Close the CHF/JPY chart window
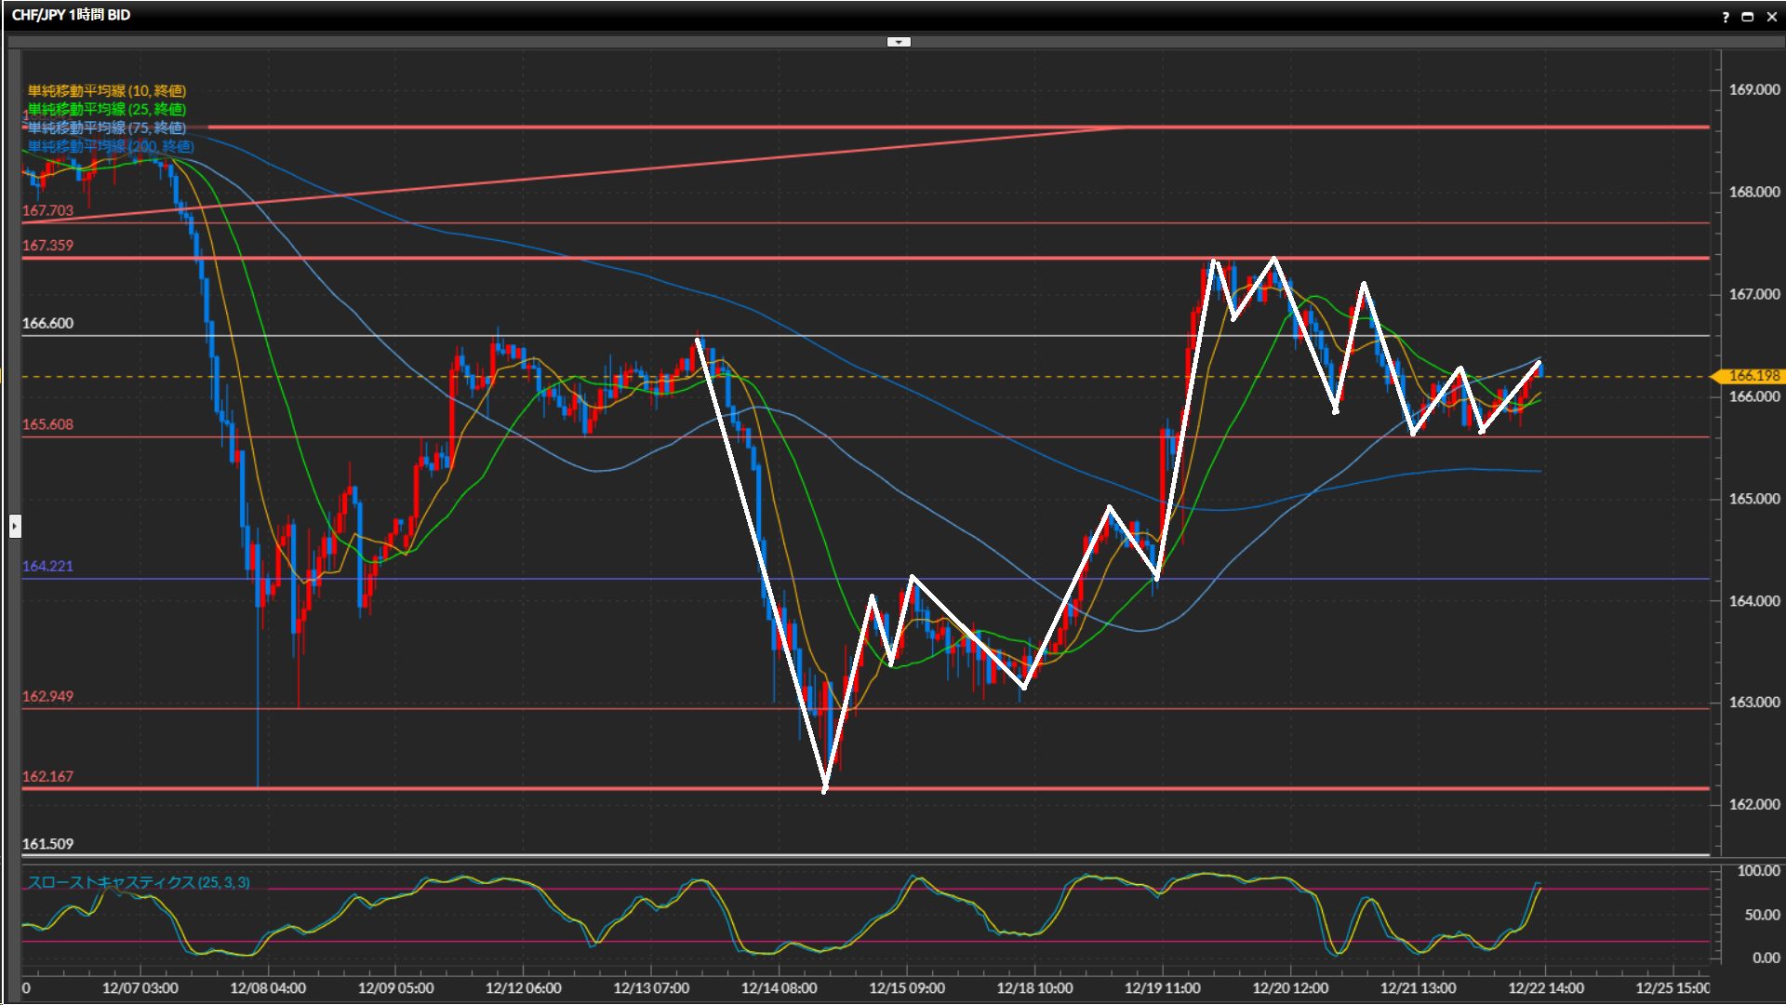Image resolution: width=1786 pixels, height=1005 pixels. tap(1771, 17)
